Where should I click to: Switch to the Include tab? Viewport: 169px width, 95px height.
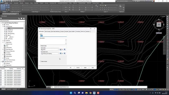[62, 31]
